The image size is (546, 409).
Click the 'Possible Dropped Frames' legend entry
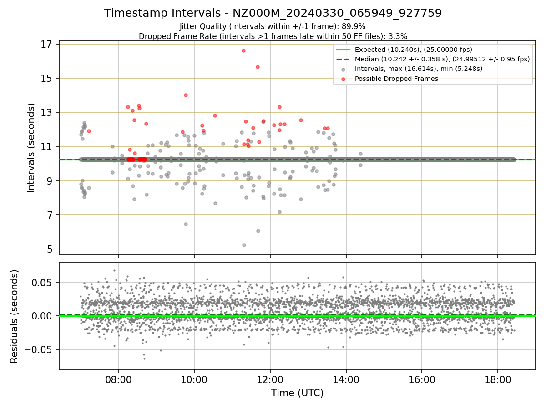click(396, 79)
